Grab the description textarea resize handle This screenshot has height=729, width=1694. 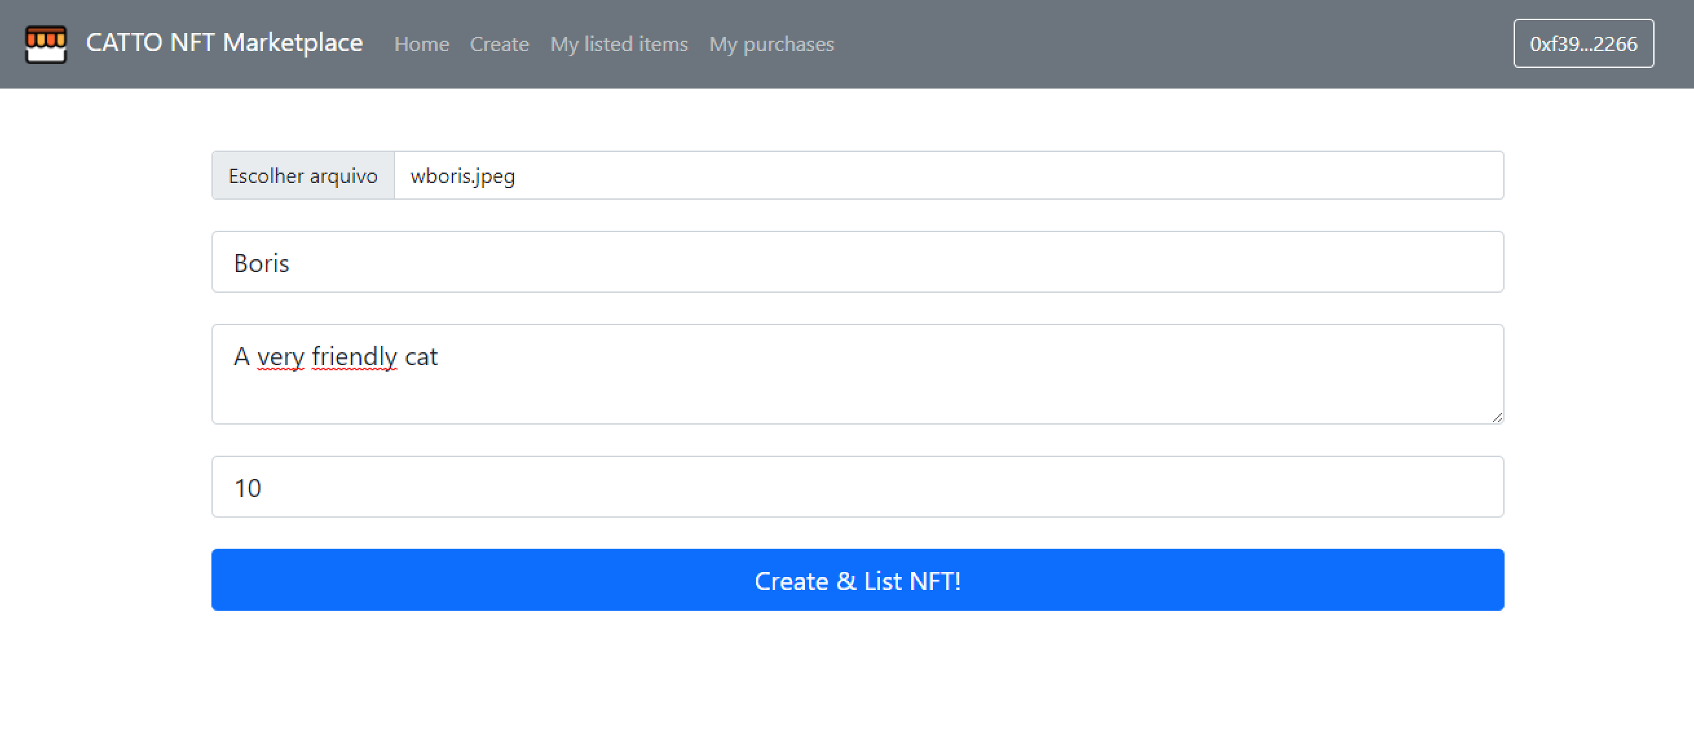[1497, 417]
